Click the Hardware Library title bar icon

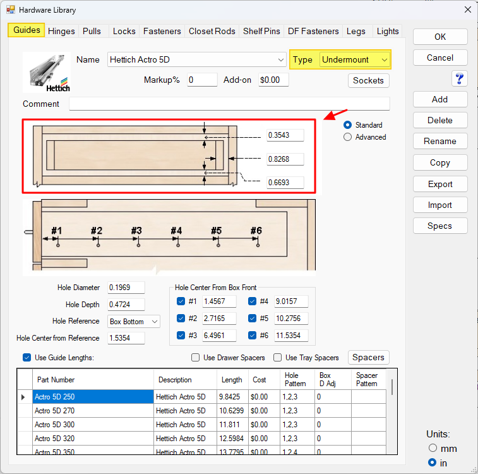pyautogui.click(x=10, y=9)
